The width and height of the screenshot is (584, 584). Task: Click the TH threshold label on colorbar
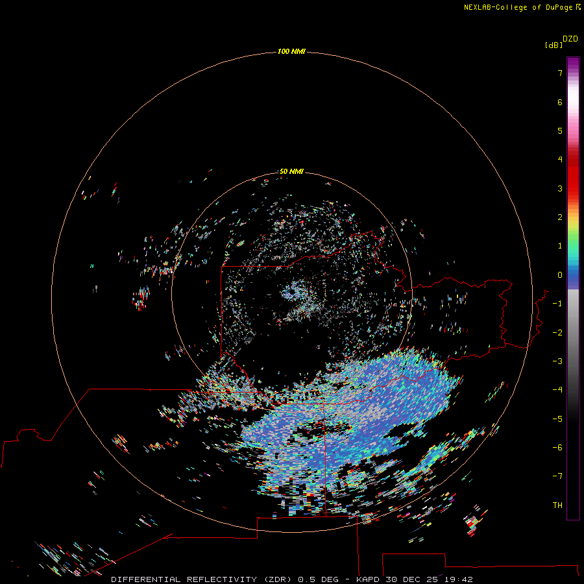tap(557, 505)
